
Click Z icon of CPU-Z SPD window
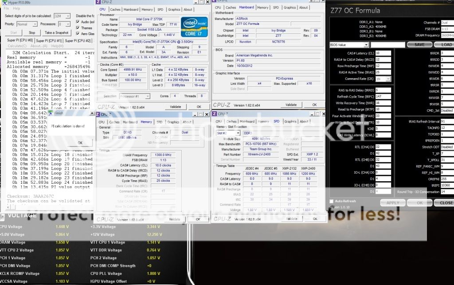[x=215, y=114]
